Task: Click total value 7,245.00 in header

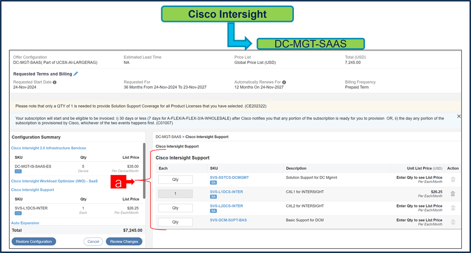Action: coord(353,63)
